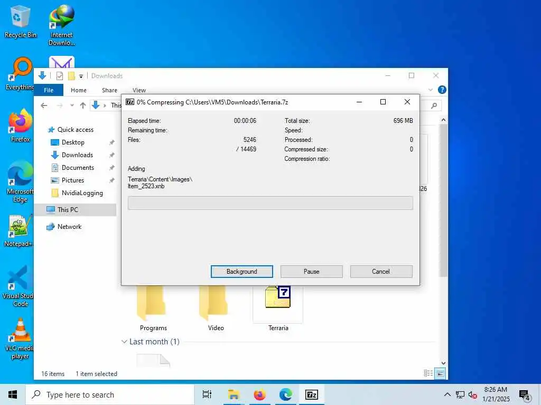Click the New folder quick access toolbar icon
Screen dimensions: 541x405
pyautogui.click(x=71, y=76)
